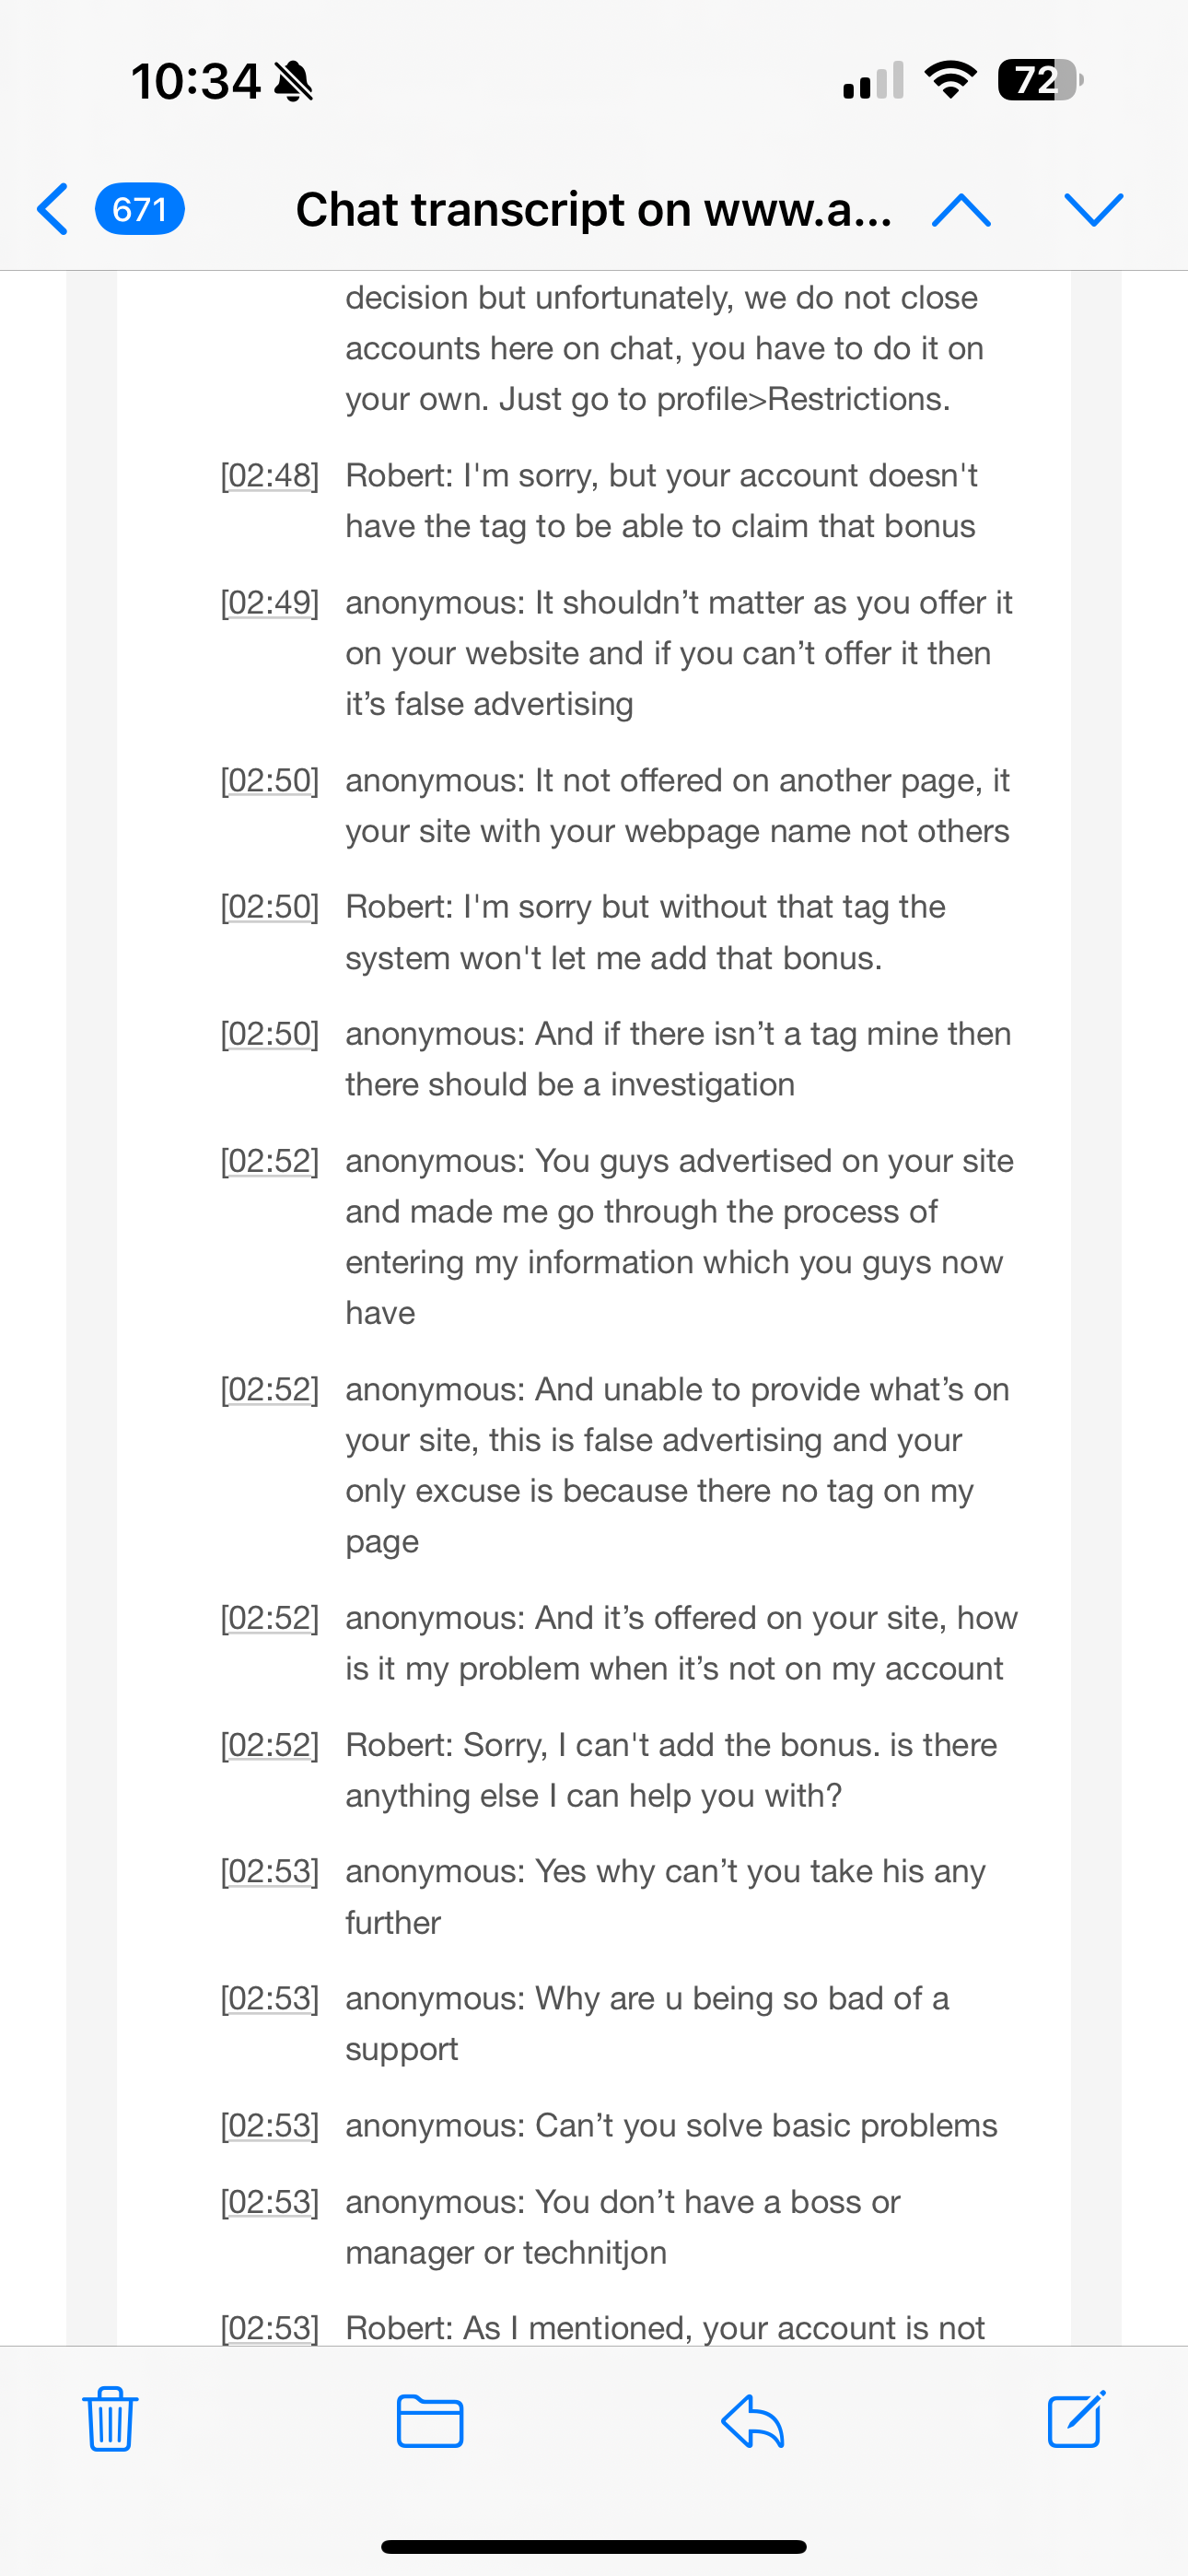Screen dimensions: 1188x2576
Task: Tap the battery level indicator
Action: point(1040,80)
